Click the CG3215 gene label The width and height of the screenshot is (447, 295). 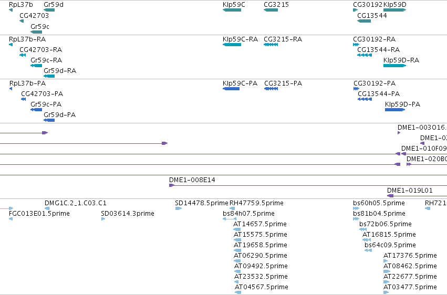click(276, 5)
